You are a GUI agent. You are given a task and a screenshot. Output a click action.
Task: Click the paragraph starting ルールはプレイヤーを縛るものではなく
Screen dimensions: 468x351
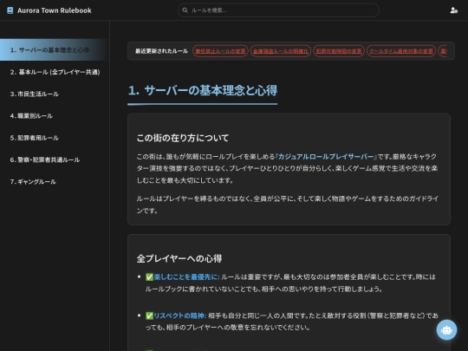pyautogui.click(x=288, y=205)
